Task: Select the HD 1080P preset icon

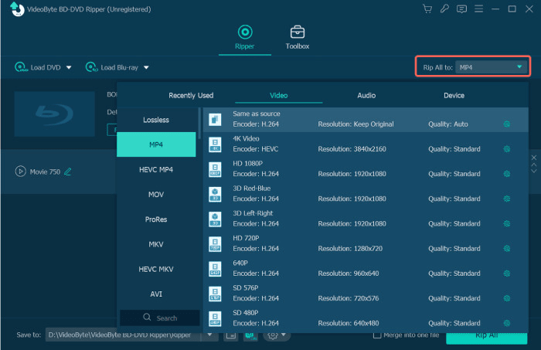Action: [215, 169]
